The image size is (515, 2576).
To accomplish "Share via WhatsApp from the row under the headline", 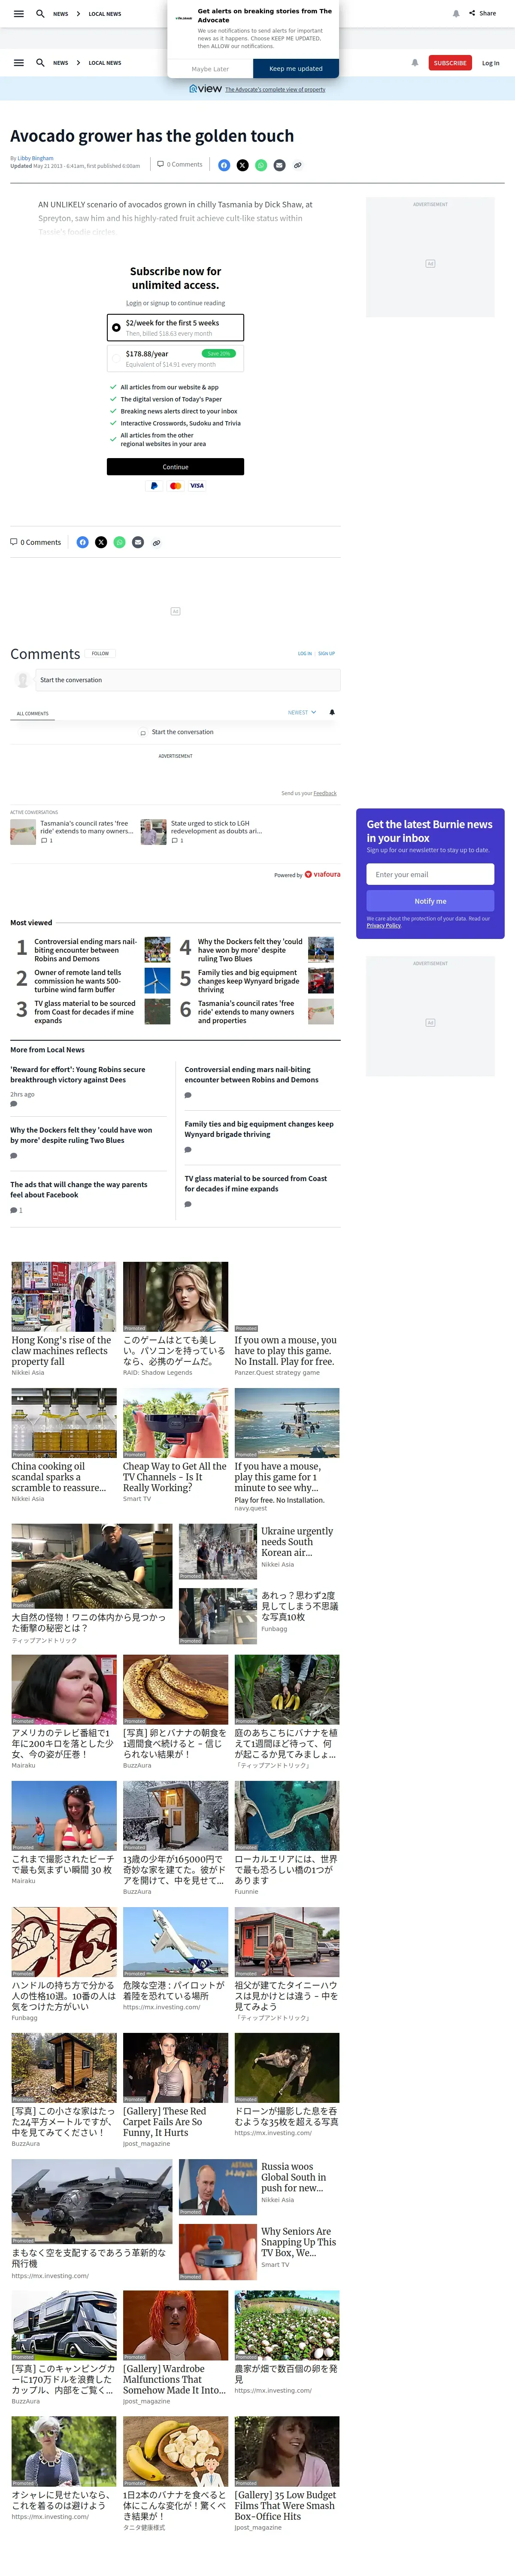I will [261, 165].
